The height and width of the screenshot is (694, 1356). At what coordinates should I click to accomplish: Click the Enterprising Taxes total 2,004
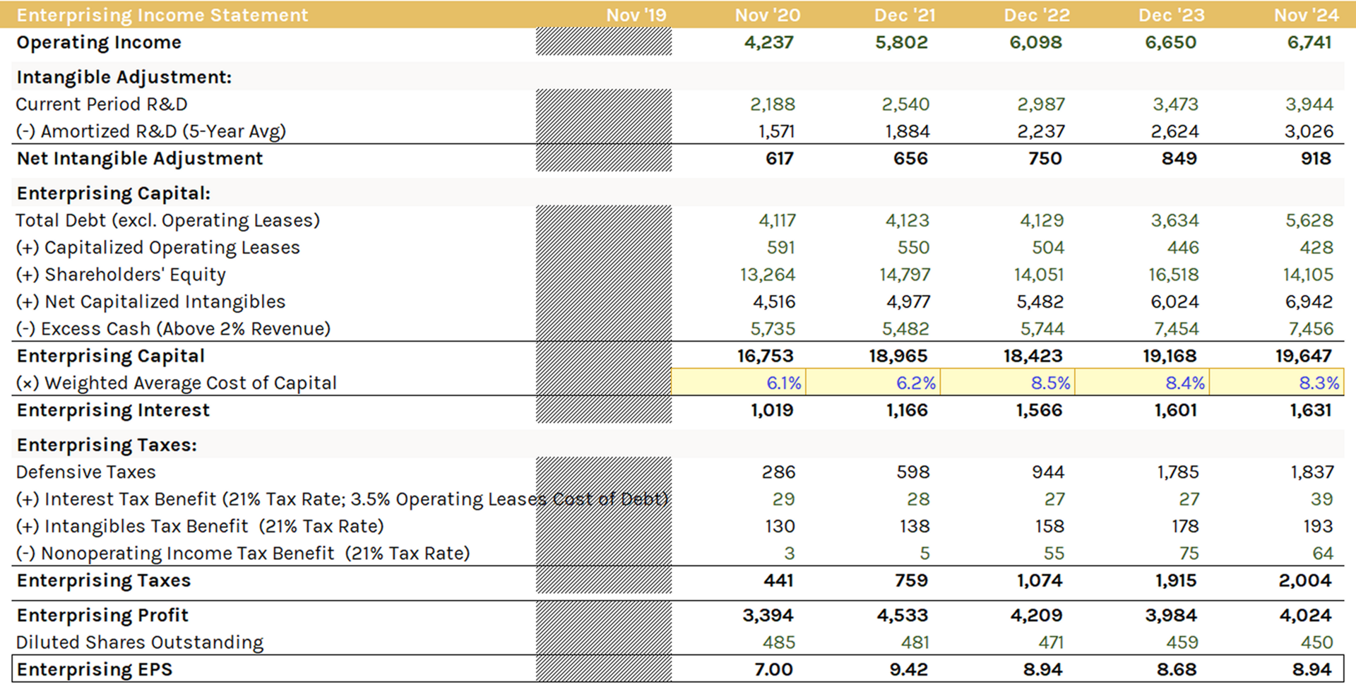[x=1304, y=580]
